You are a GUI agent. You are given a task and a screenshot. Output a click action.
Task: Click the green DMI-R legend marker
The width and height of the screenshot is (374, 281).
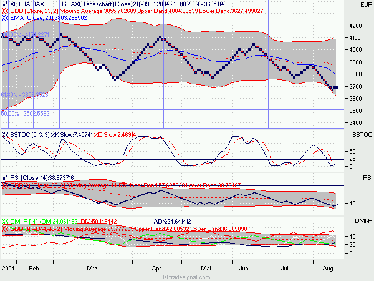pos(5,221)
